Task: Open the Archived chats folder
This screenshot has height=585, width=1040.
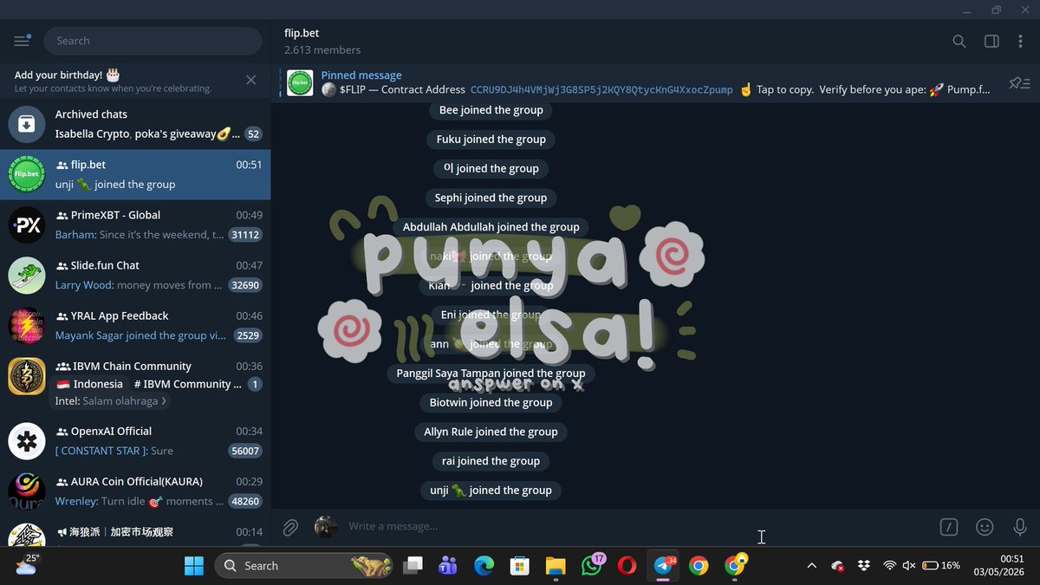Action: [135, 124]
